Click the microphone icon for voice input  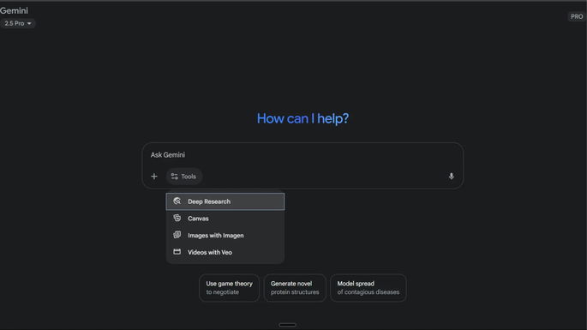click(x=451, y=176)
